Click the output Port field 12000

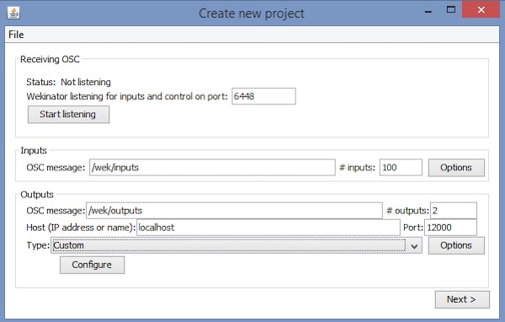tap(450, 228)
